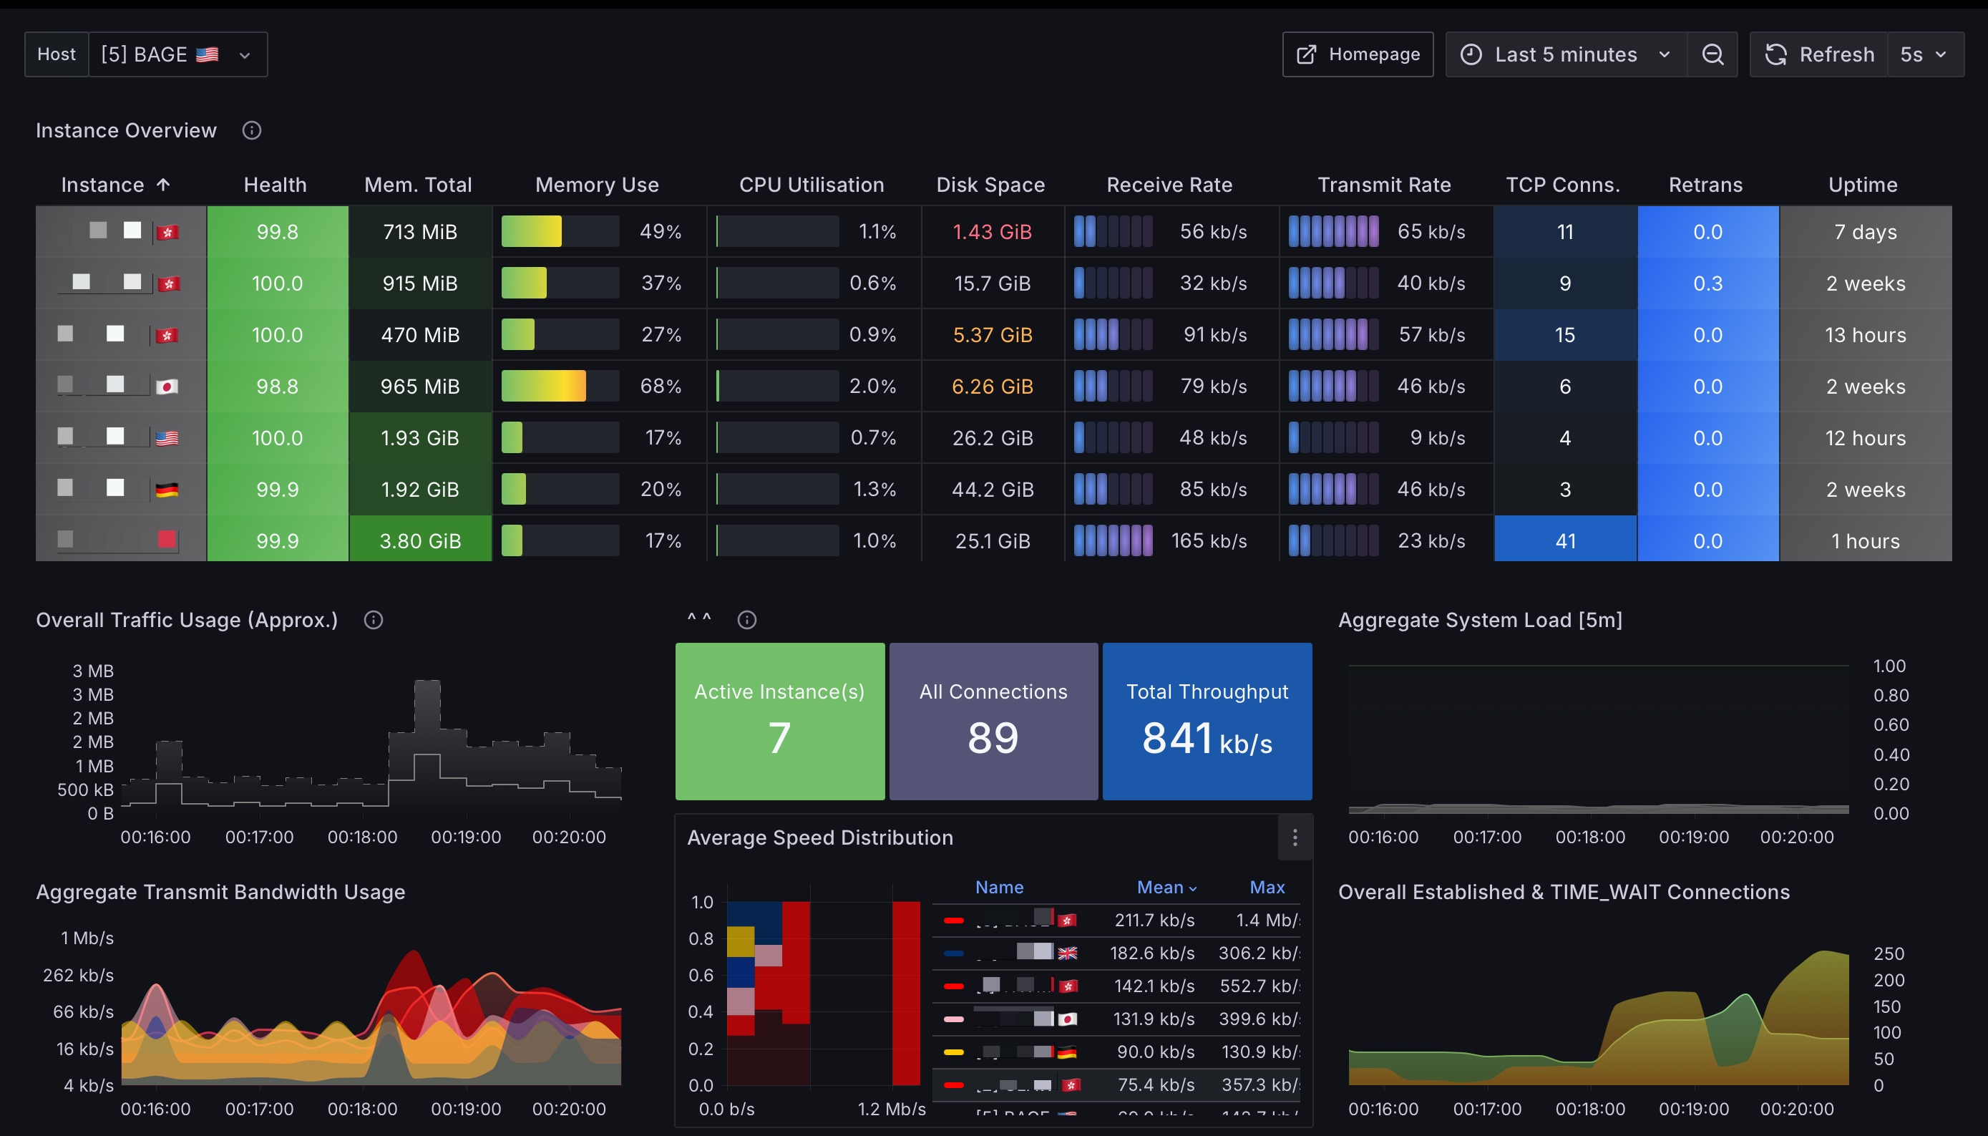Click yellow color swatch of 90.0 kb/s series

pyautogui.click(x=953, y=1052)
